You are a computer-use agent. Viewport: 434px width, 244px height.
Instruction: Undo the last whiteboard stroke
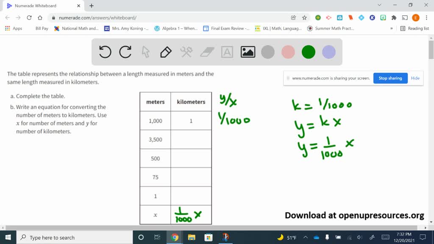105,52
